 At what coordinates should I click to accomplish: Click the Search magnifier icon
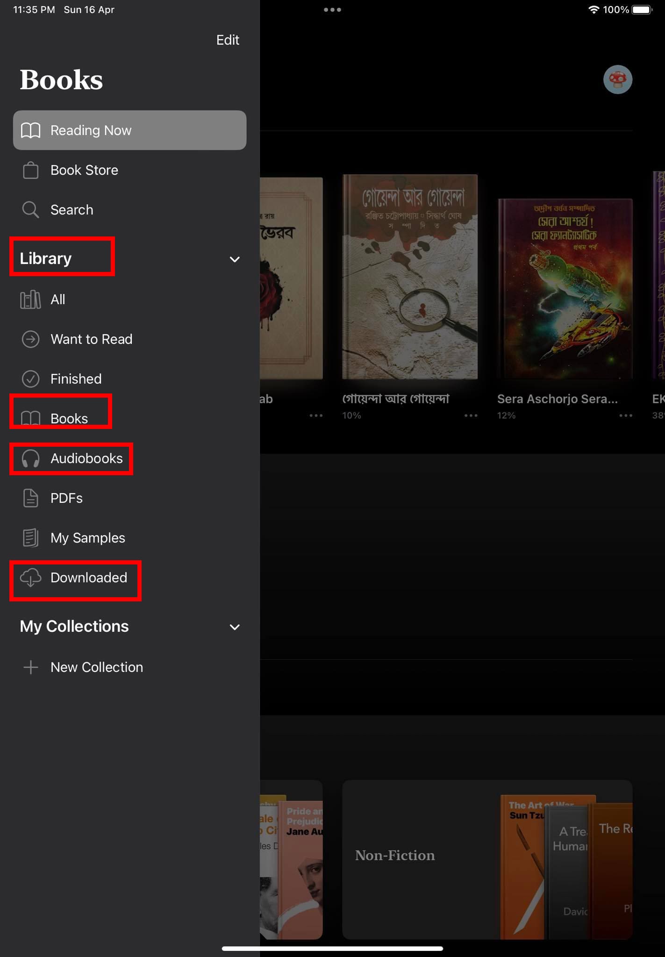click(31, 210)
